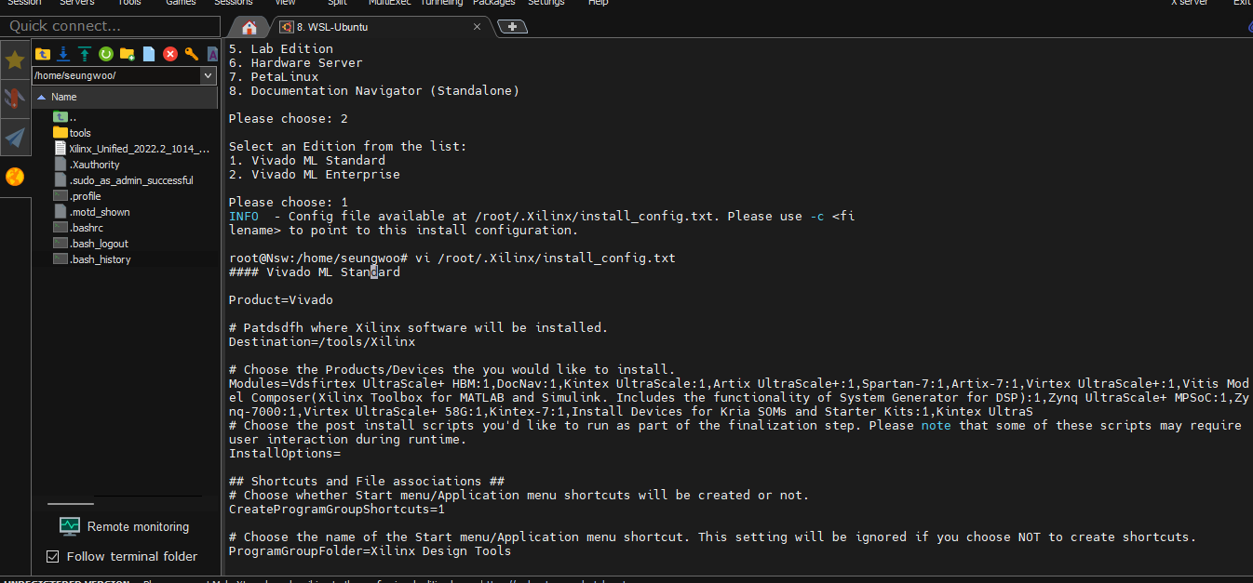The height and width of the screenshot is (583, 1253).
Task: Sort the file list by the Name column
Action: [64, 97]
